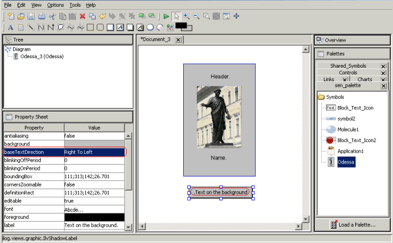The height and width of the screenshot is (243, 393).
Task: Select Odessa_3 node in the Tree
Action: pyautogui.click(x=41, y=56)
